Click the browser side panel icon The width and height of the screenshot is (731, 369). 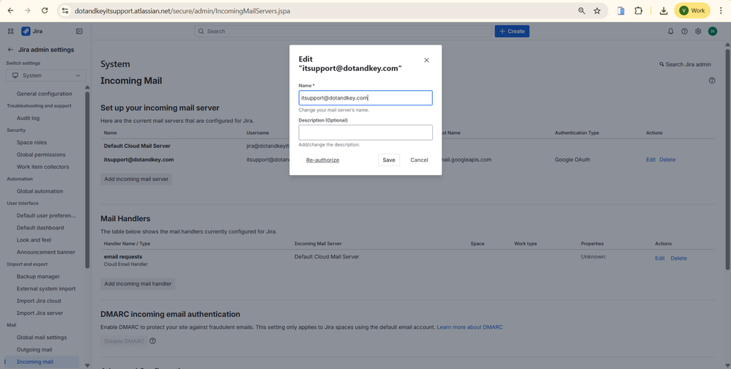[x=621, y=10]
